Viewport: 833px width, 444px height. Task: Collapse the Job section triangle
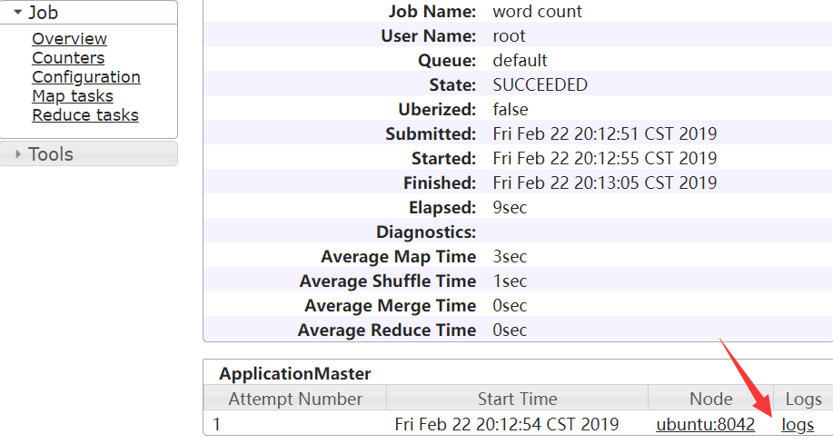coord(17,13)
